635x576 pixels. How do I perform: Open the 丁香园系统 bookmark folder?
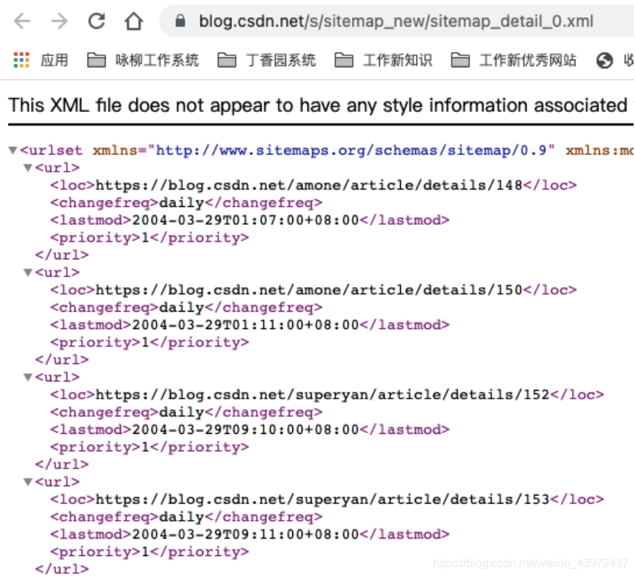[266, 60]
